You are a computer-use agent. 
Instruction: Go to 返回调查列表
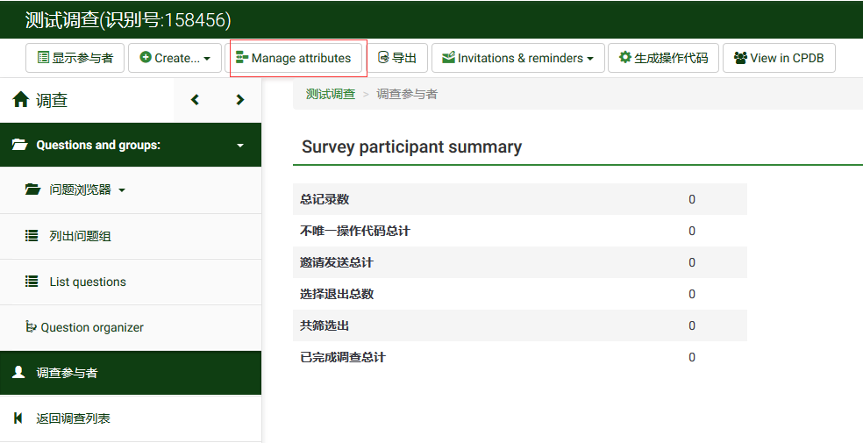coord(73,418)
